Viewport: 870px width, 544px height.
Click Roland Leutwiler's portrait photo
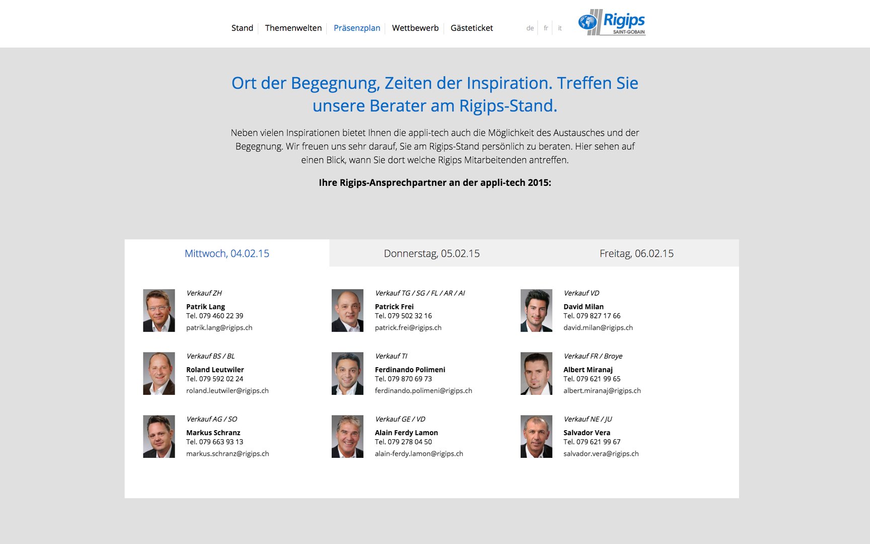[x=159, y=373]
